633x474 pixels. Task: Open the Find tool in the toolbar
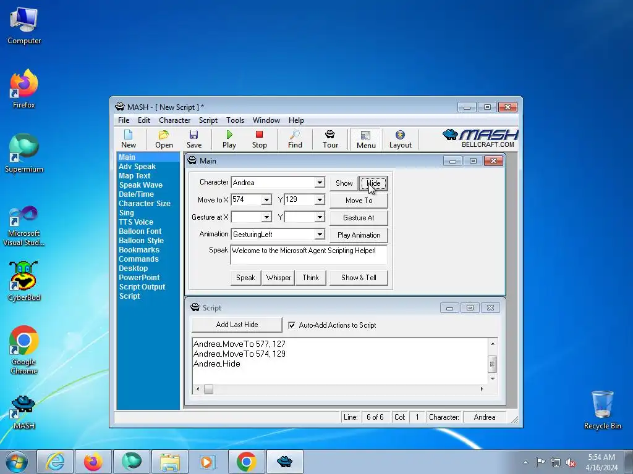[295, 139]
